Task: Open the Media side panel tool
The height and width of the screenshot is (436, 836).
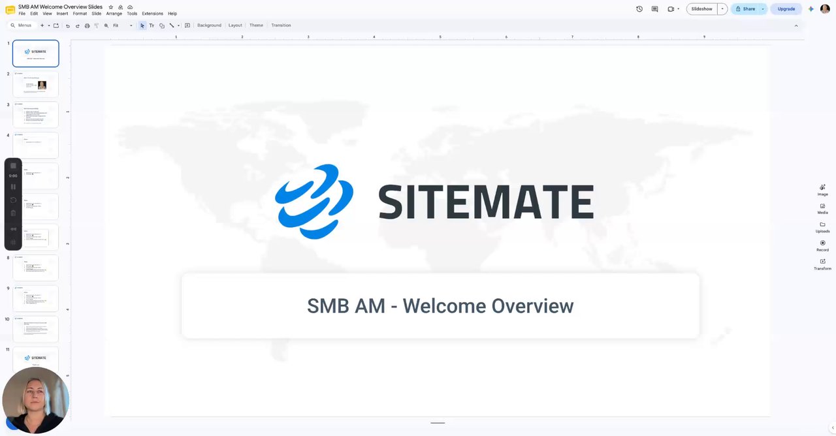Action: [x=822, y=208]
